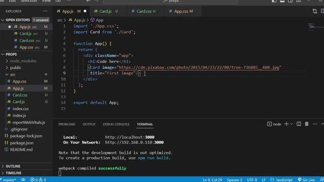
Task: Open the launch profile dropdown beside the plus
Action: click(x=292, y=124)
